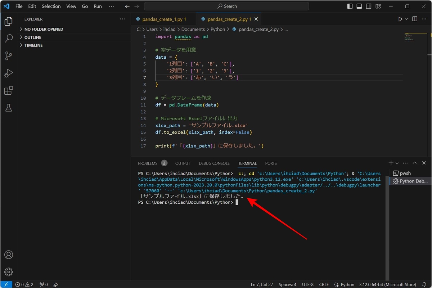432x288 pixels.
Task: Open the Testing flask icon view
Action: pyautogui.click(x=9, y=108)
